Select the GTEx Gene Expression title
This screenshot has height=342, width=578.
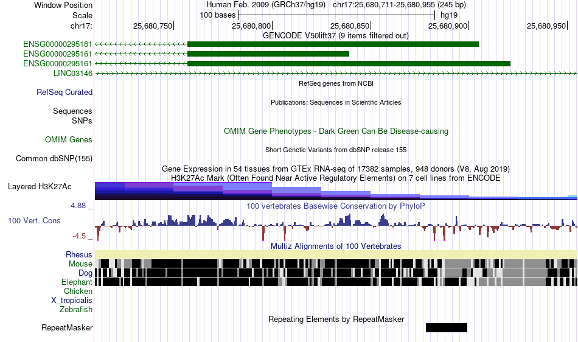click(x=336, y=169)
